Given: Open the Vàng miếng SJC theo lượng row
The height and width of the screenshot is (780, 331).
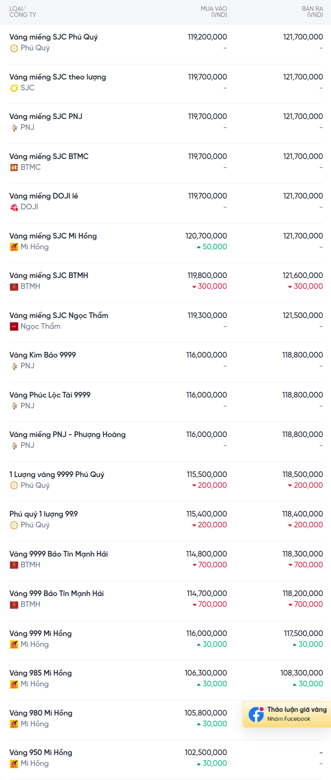Looking at the screenshot, I should tap(58, 77).
